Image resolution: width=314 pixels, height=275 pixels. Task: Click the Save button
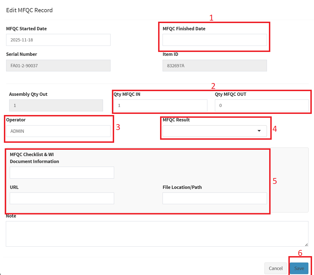[x=299, y=268]
